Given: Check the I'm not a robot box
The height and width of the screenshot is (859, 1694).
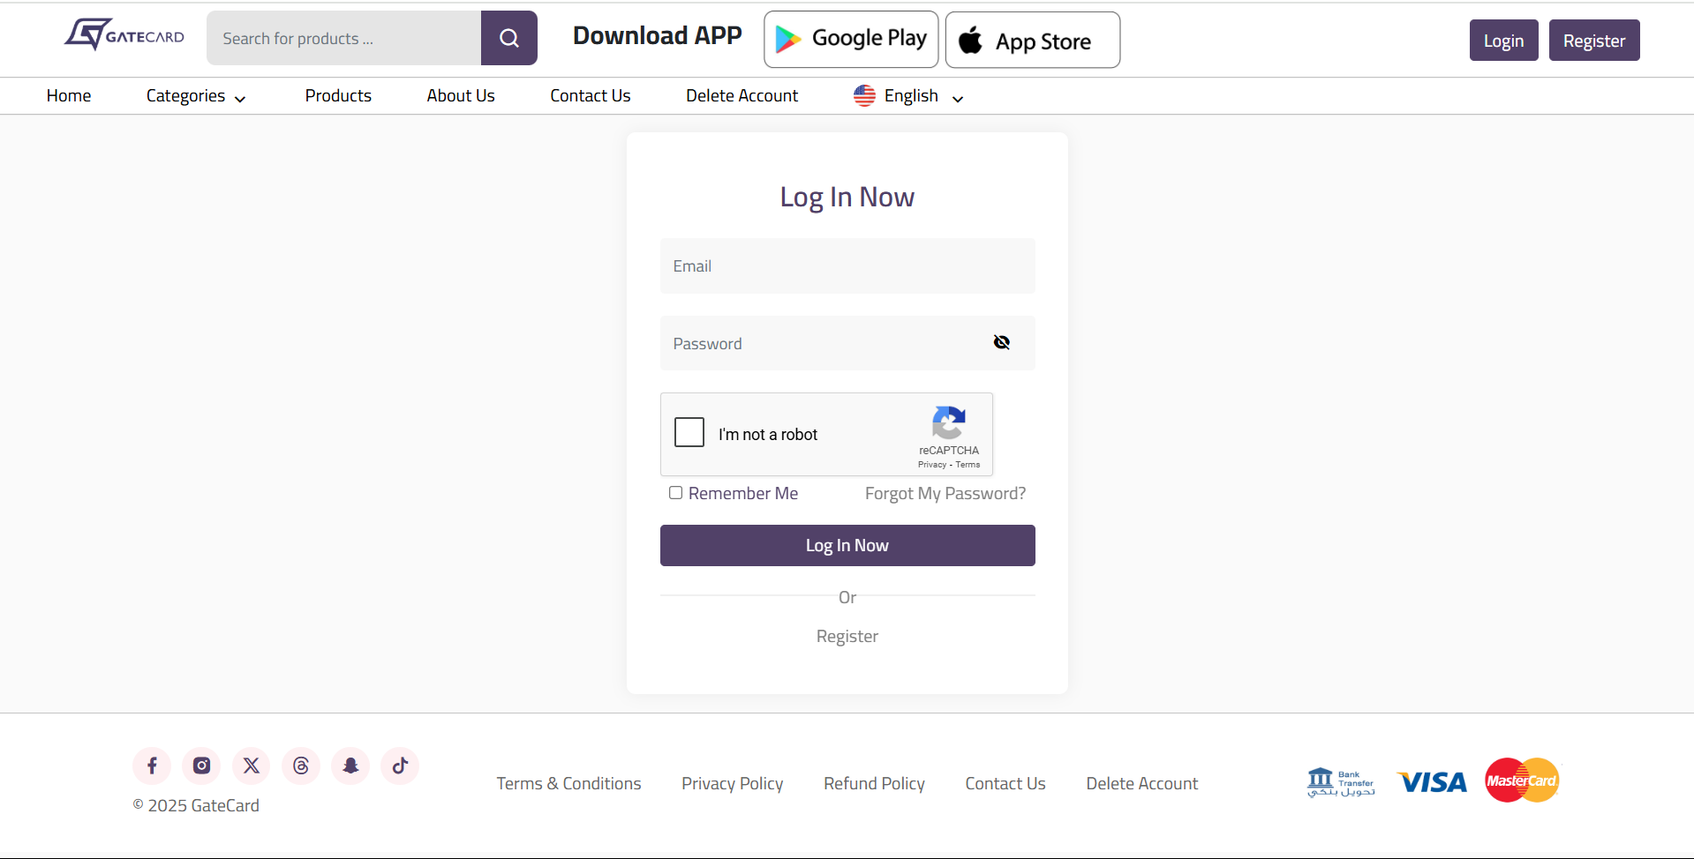Looking at the screenshot, I should pos(689,432).
